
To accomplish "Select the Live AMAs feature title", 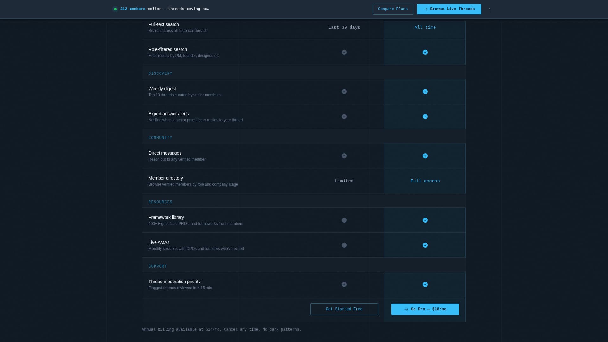I will [x=159, y=242].
